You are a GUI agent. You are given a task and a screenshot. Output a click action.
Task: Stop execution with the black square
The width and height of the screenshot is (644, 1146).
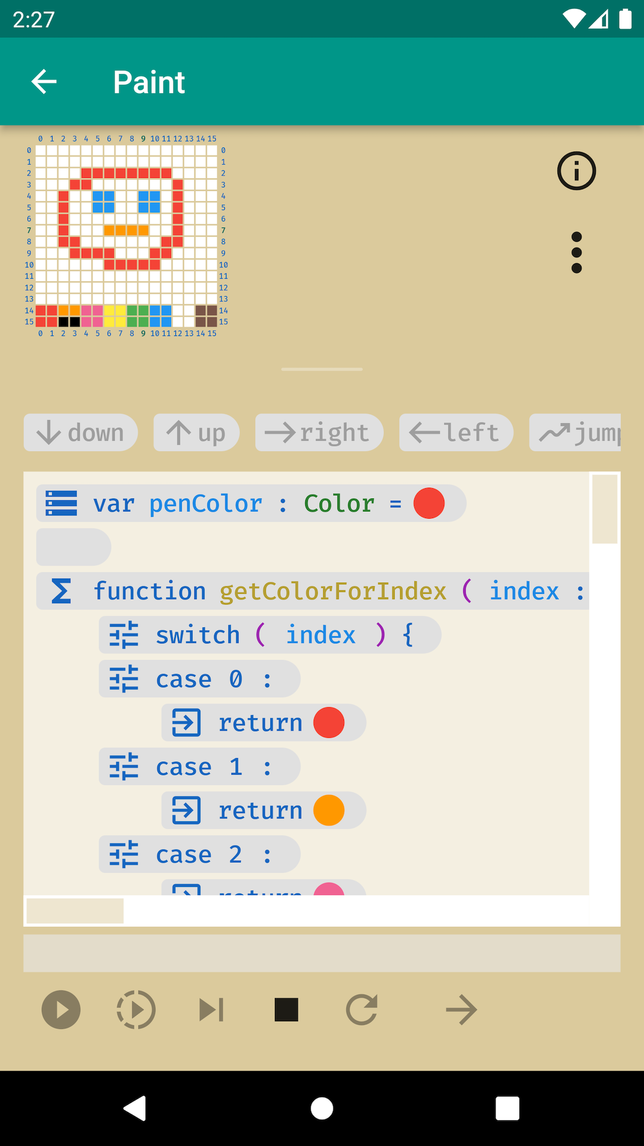pyautogui.click(x=286, y=1010)
